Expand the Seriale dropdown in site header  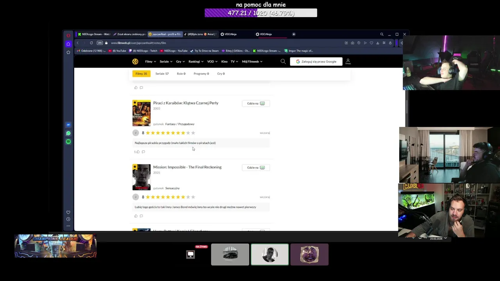(x=166, y=62)
